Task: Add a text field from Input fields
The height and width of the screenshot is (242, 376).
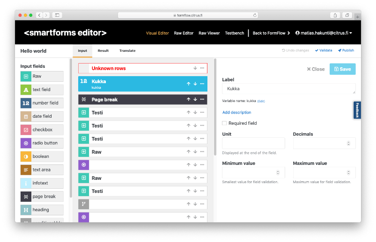Action: point(42,90)
